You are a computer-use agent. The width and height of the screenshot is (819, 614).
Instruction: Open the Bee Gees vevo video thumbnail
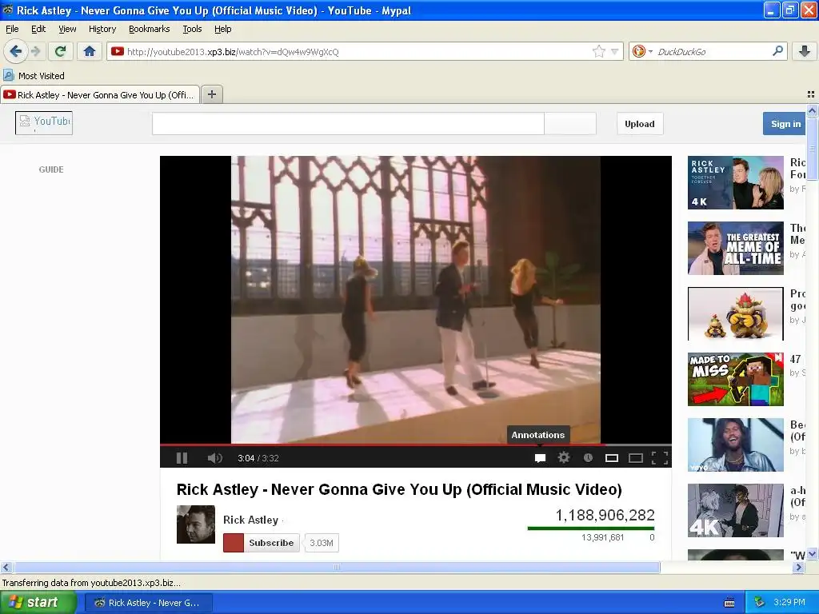click(x=736, y=445)
